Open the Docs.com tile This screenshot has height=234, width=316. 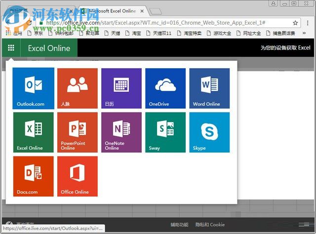point(34,176)
